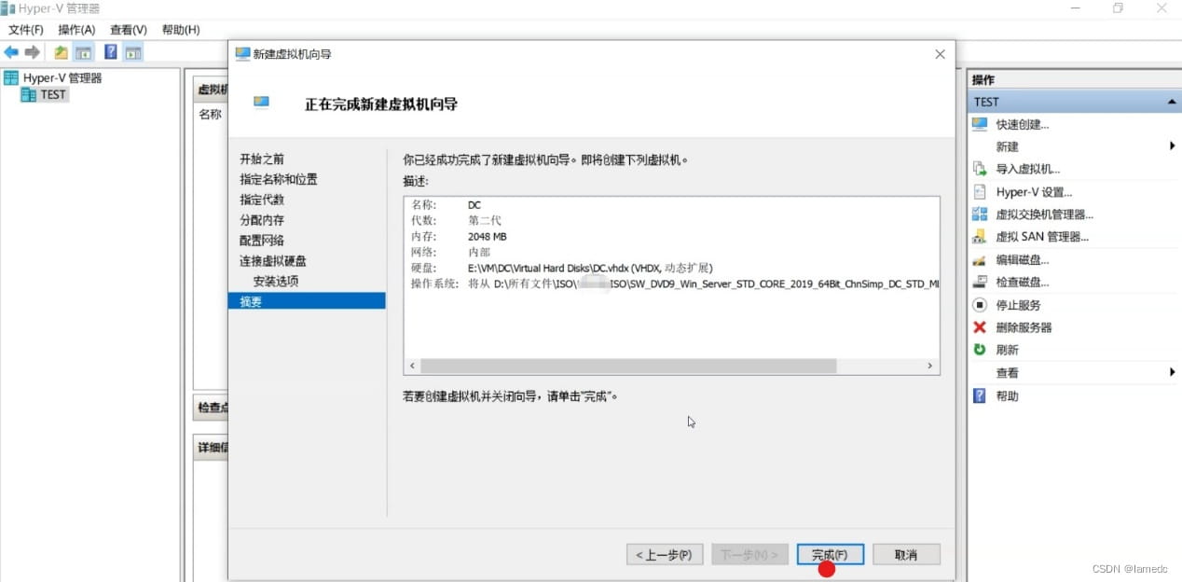Click the 操作 pane title
The image size is (1182, 582).
pos(984,80)
